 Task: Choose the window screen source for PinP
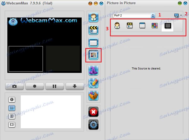142,25
